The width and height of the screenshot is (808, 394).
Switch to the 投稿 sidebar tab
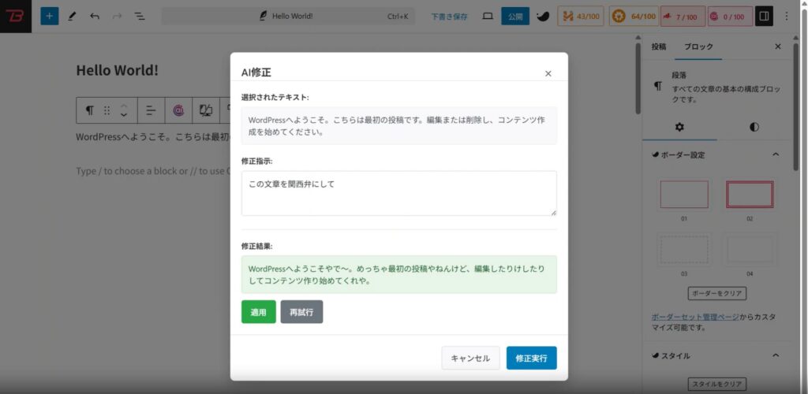(x=659, y=46)
